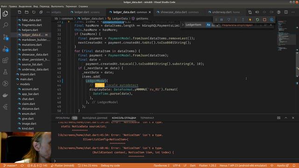Close the bottom panel

293,118
